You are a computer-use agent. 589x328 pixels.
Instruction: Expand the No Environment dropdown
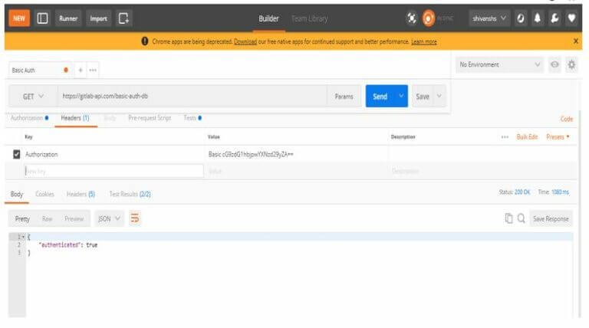tap(499, 64)
